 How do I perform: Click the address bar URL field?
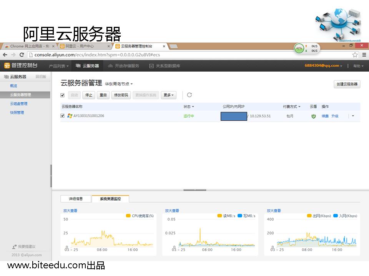(x=193, y=55)
